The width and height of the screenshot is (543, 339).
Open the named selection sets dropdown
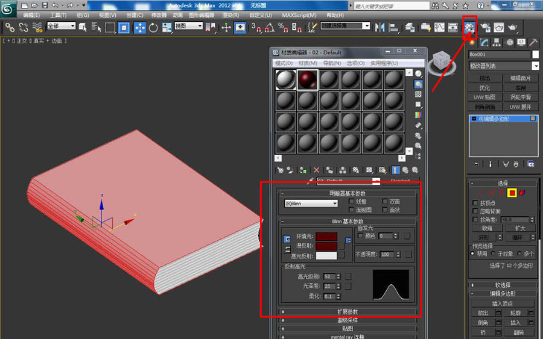345,26
